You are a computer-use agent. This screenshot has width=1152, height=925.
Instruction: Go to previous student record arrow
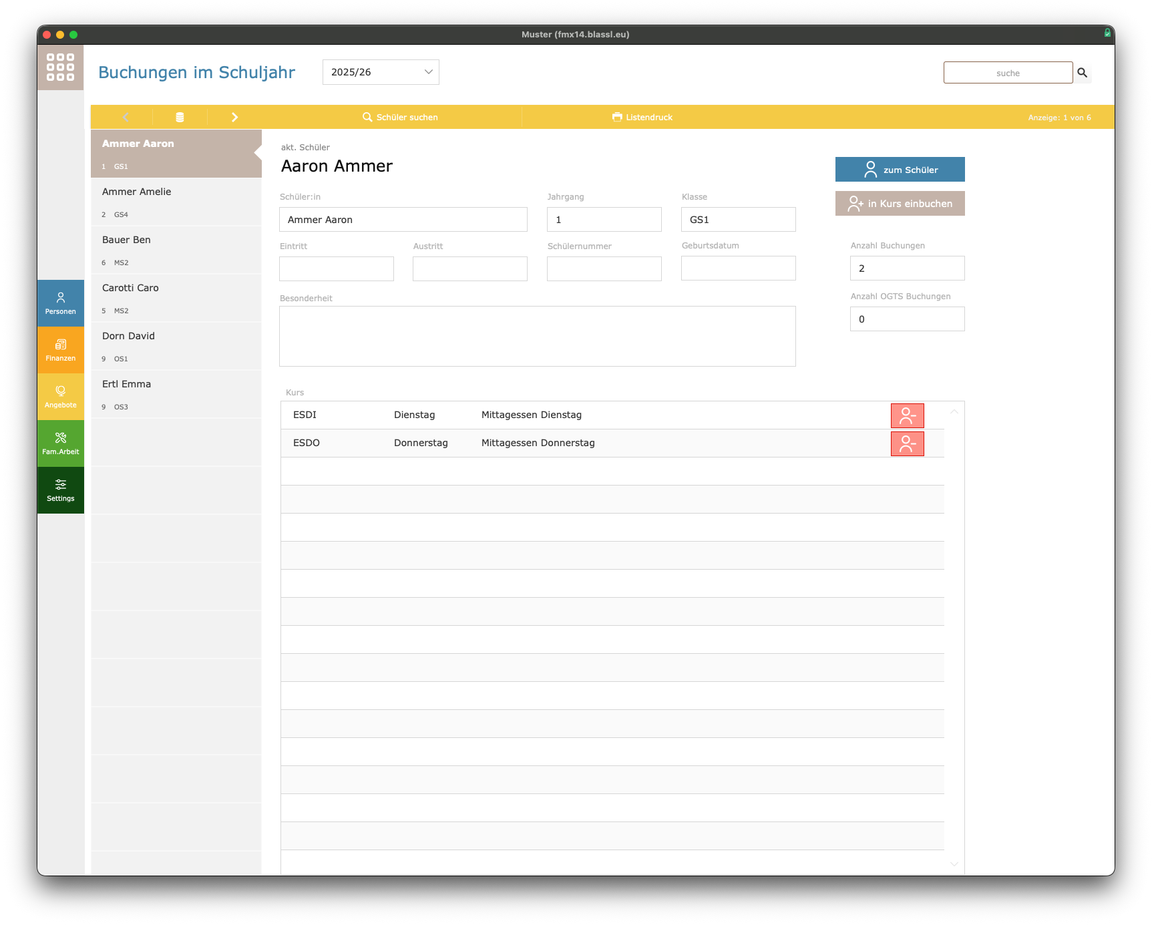(125, 117)
